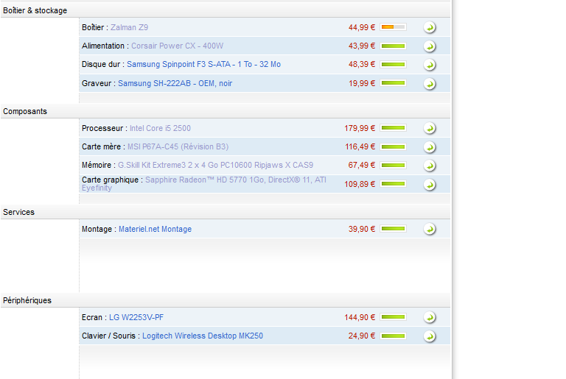
Task: Click the green arrow icon beside Zalman Z9
Action: pos(430,28)
